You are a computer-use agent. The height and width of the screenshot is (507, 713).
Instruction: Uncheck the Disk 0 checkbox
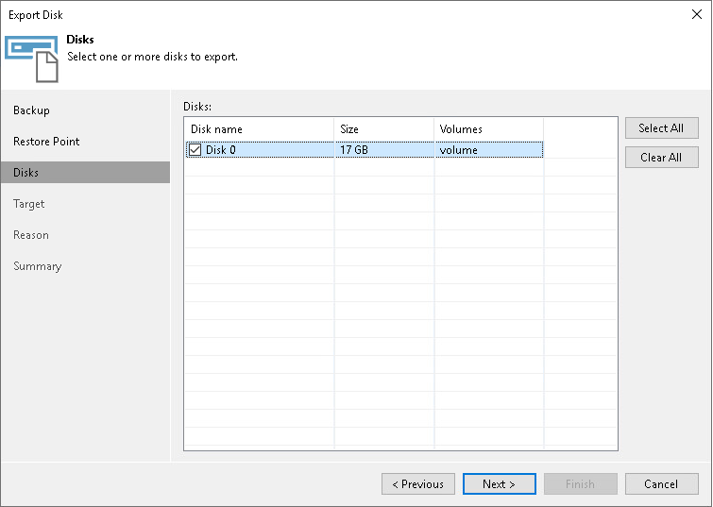click(x=195, y=149)
